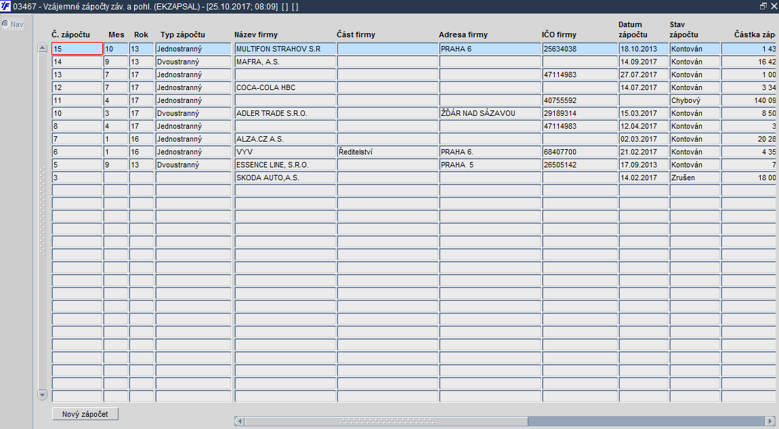Click the ŽĎÁR NAD SÁZAVOU address cell
The image size is (779, 429).
(490, 113)
